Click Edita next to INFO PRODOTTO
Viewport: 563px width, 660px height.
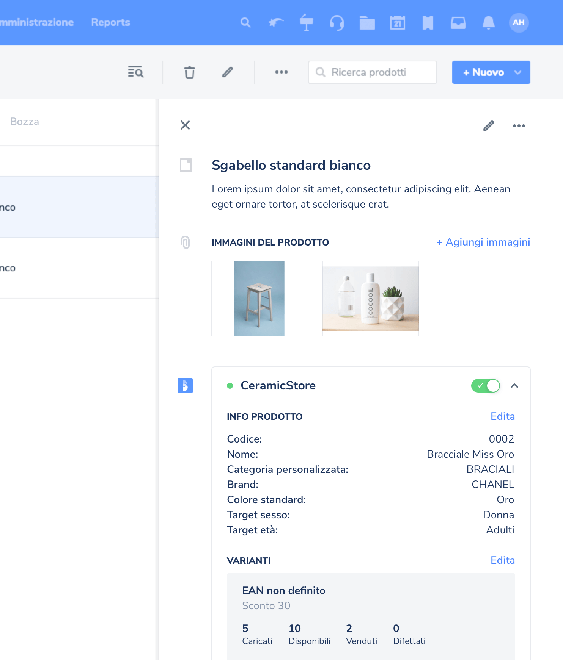pos(502,416)
